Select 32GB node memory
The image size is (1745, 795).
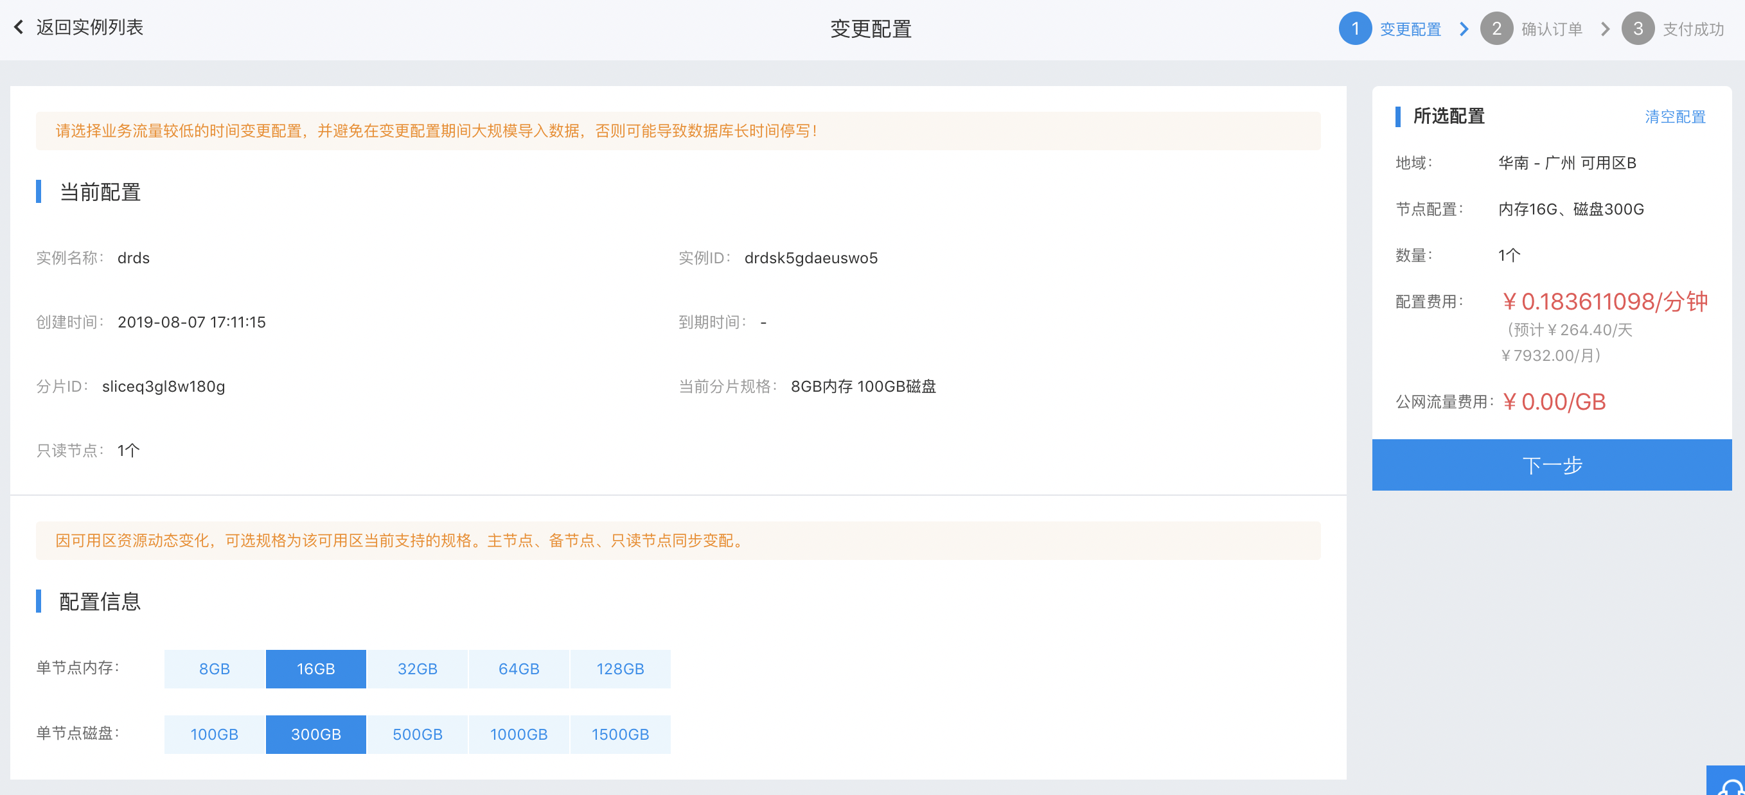(417, 668)
